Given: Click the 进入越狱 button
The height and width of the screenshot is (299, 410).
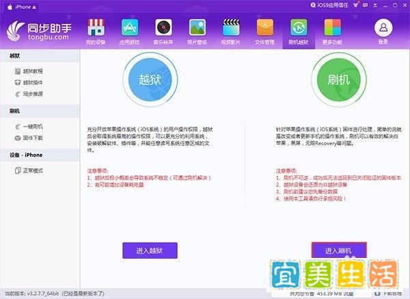Looking at the screenshot, I should (150, 250).
